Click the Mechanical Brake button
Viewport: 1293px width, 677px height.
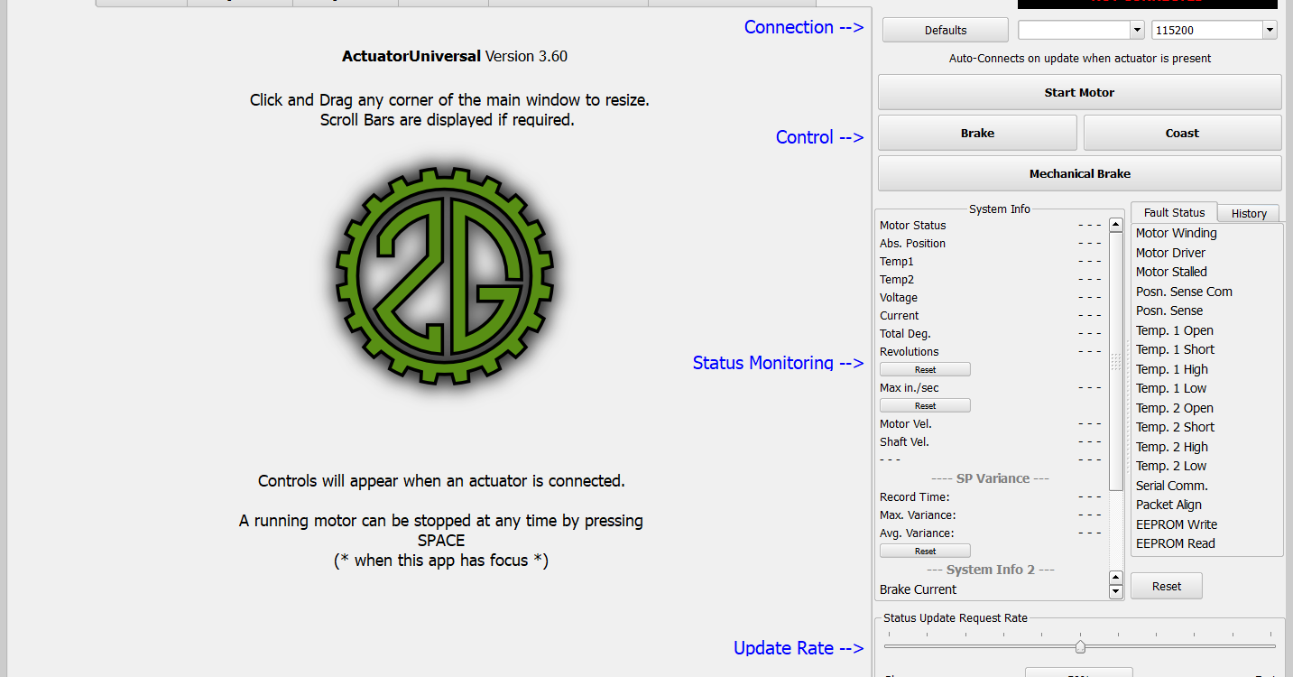(x=1079, y=173)
